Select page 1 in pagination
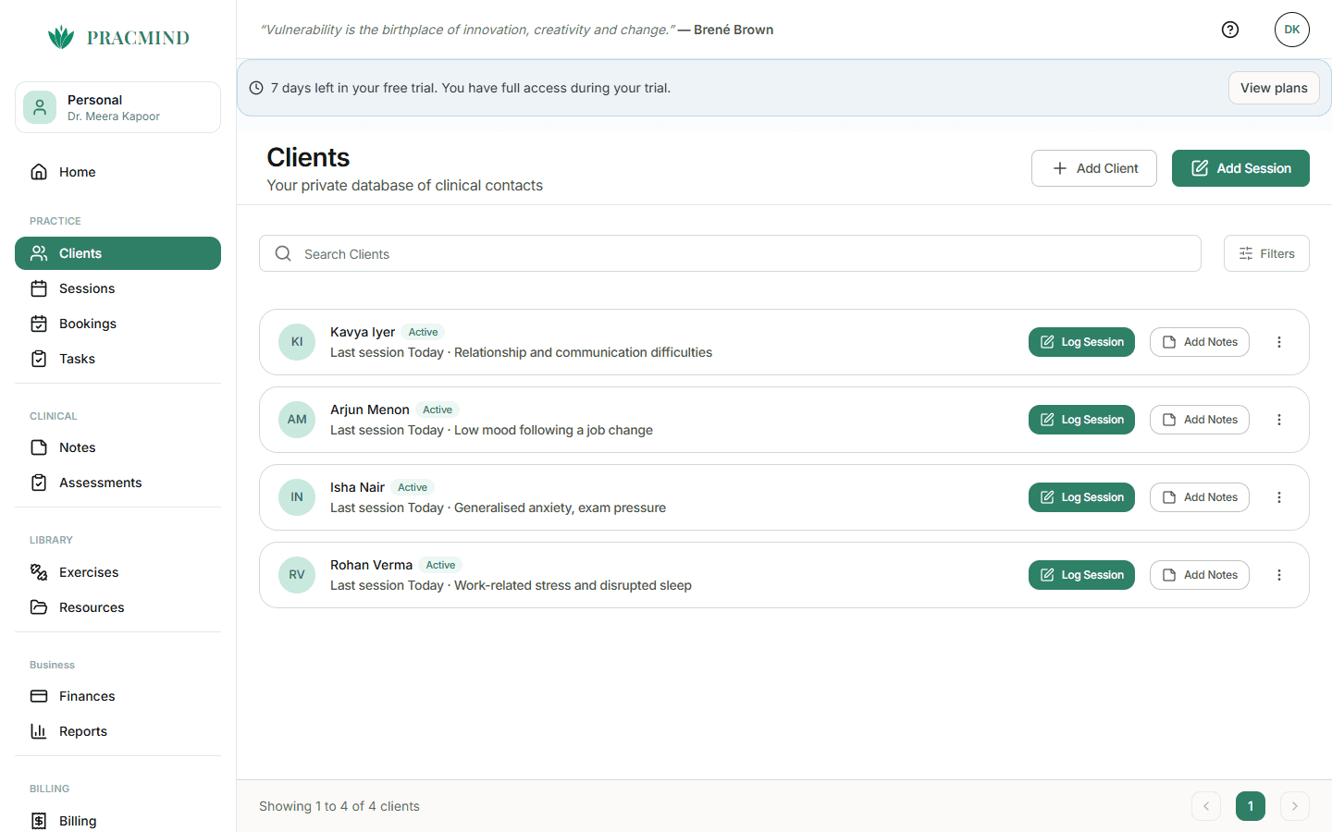Viewport: 1332px width, 832px height. click(x=1251, y=806)
